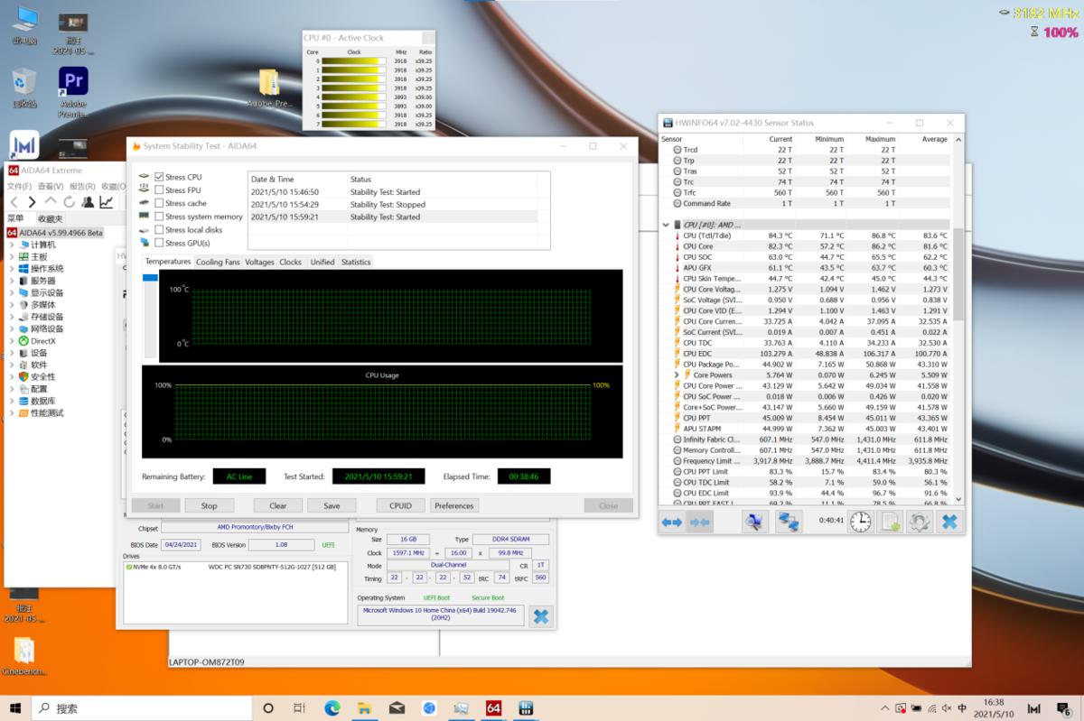1084x721 pixels.
Task: Click HWiNFO logging start icon
Action: (891, 522)
